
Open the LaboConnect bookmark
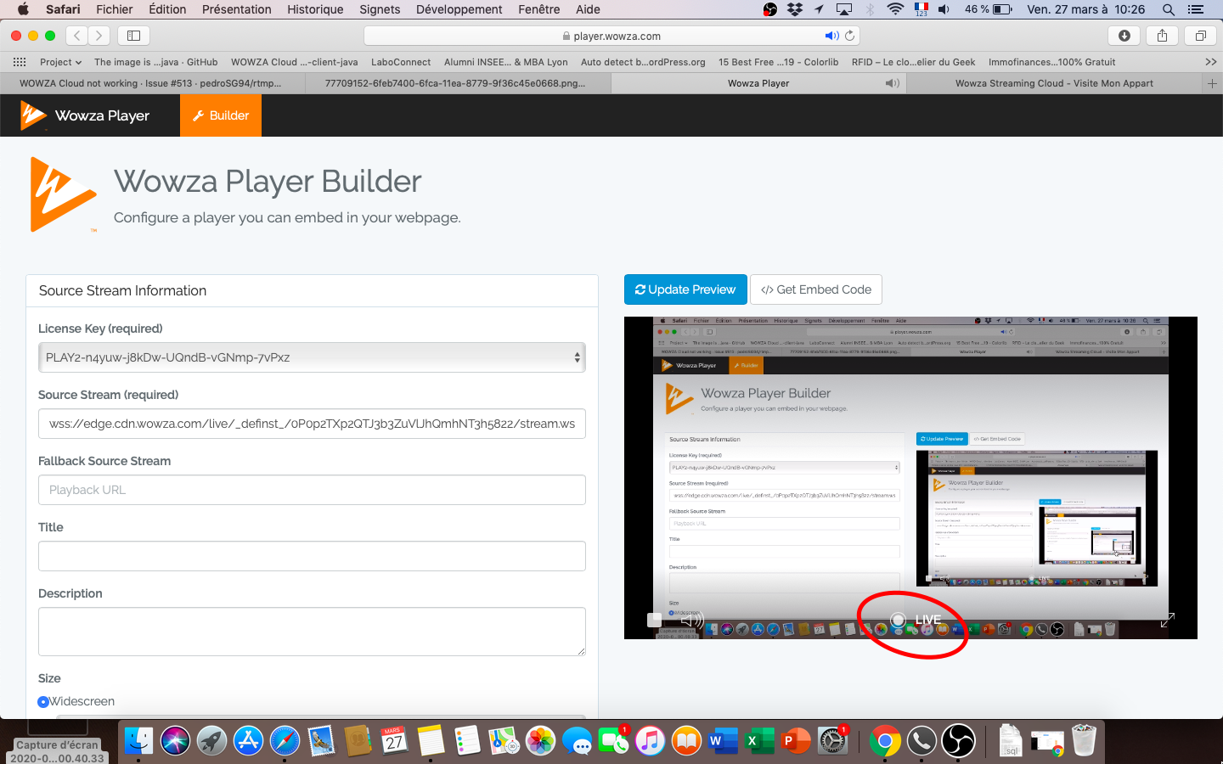[401, 62]
